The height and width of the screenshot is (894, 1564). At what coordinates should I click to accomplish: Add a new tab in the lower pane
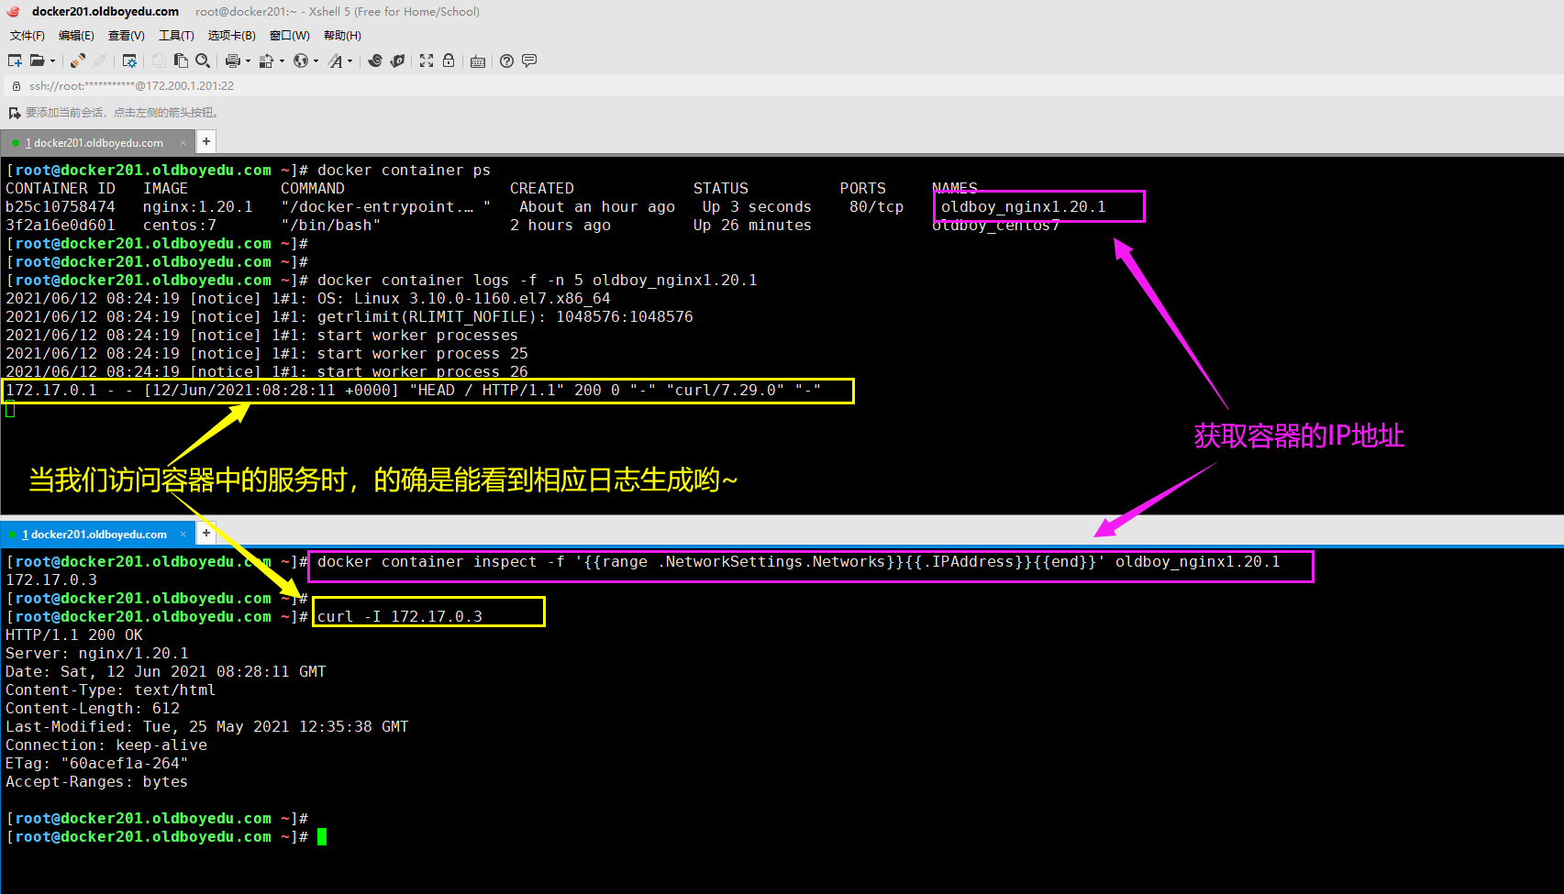pyautogui.click(x=206, y=533)
